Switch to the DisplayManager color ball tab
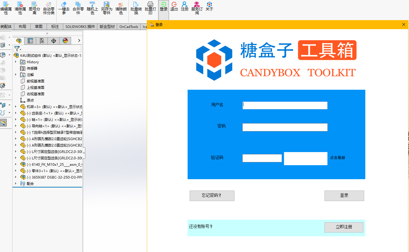 (x=65, y=41)
